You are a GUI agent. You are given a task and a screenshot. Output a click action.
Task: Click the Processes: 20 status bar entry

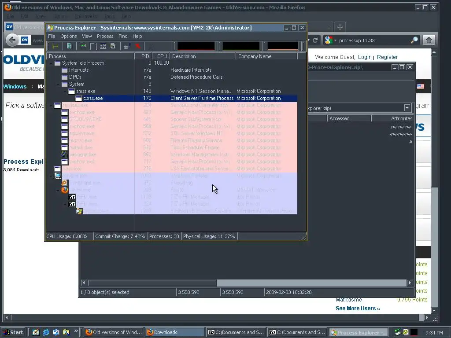(x=164, y=236)
